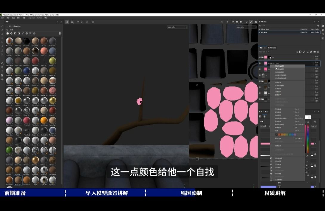
Task: Create a new folder in the Layers panel
Action: point(314,52)
